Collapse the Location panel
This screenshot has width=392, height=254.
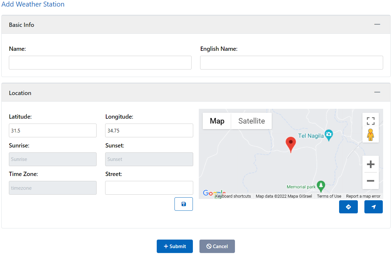pyautogui.click(x=377, y=92)
